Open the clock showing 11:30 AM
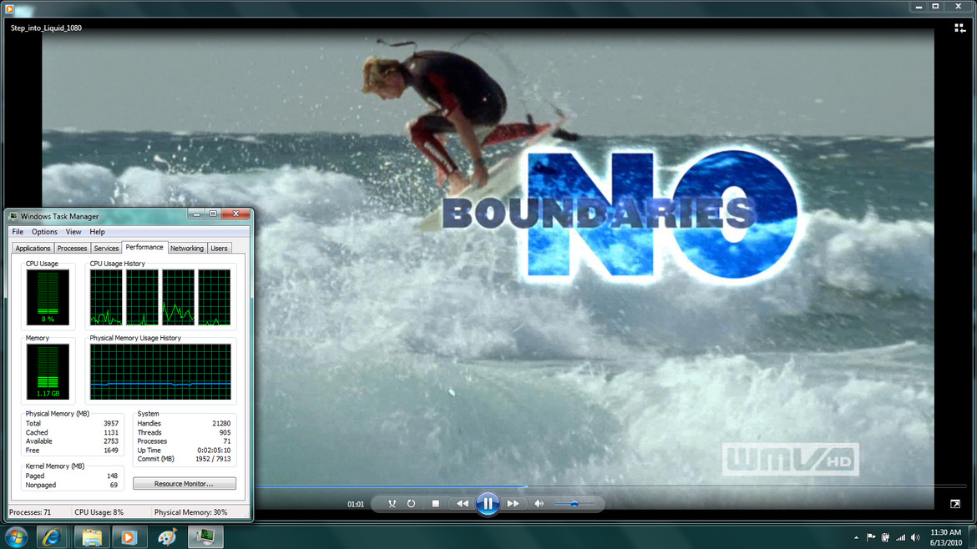Screen dimensions: 977x549 [945, 537]
